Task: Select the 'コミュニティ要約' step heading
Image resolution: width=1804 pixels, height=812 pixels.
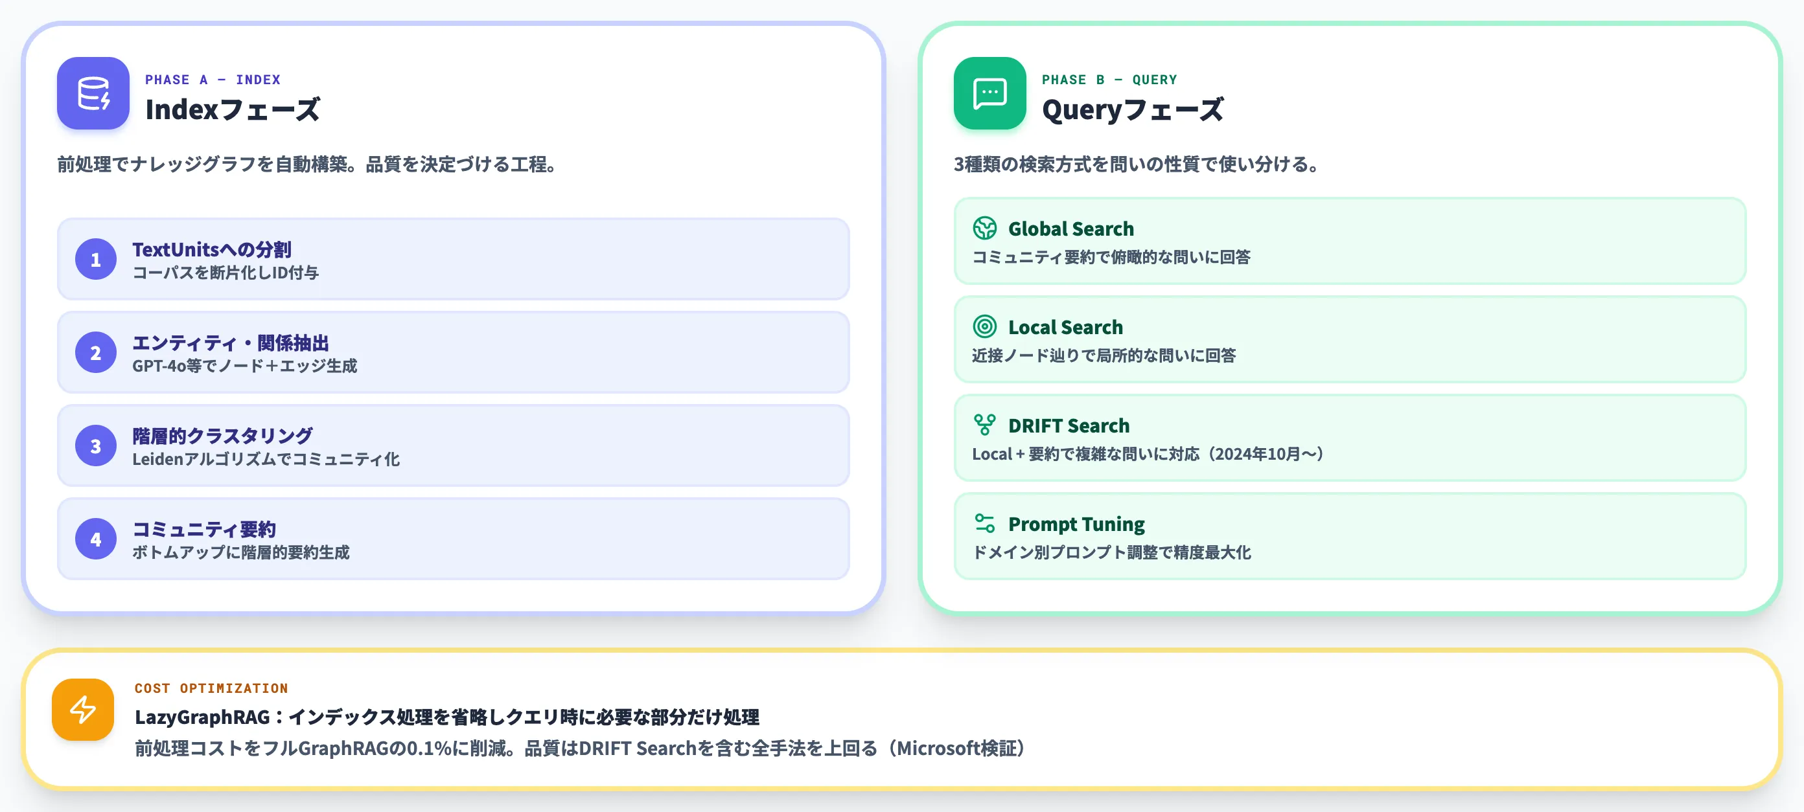Action: coord(203,528)
